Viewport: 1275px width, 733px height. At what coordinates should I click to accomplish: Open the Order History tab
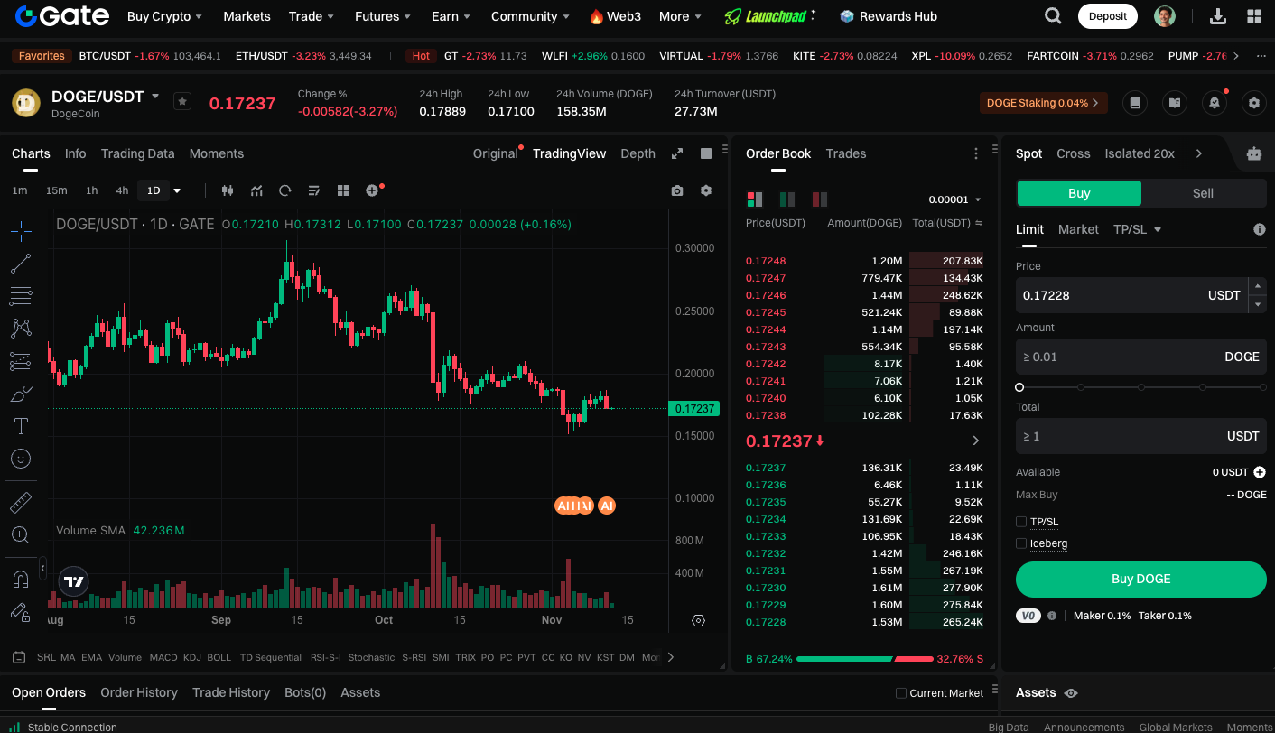(139, 692)
